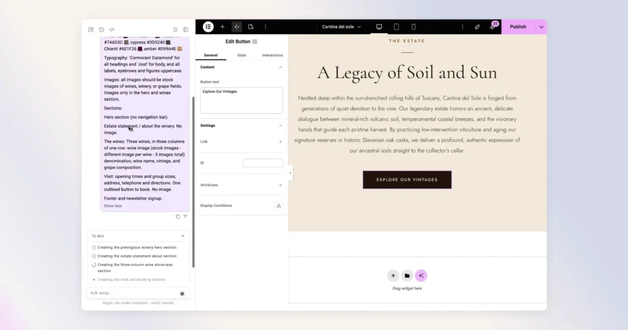Open the Cantina del sole page dropdown
628x330 pixels.
341,27
